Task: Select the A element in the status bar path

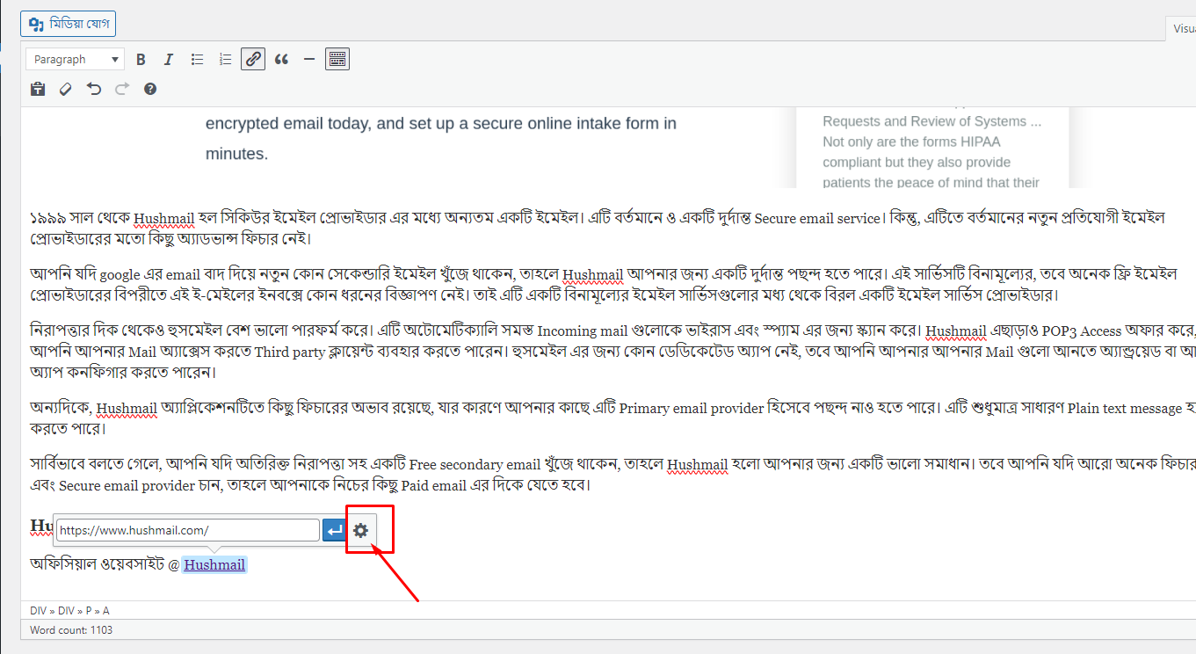Action: click(105, 609)
